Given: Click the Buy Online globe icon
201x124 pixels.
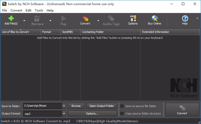Looking at the screenshot, I should click(154, 18).
